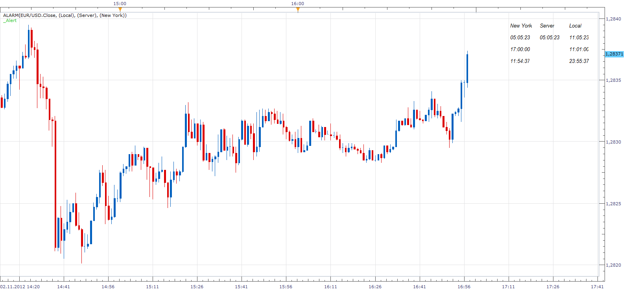This screenshot has height=291, width=627.
Task: Click the 14:41 time axis label
Action: pyautogui.click(x=63, y=287)
